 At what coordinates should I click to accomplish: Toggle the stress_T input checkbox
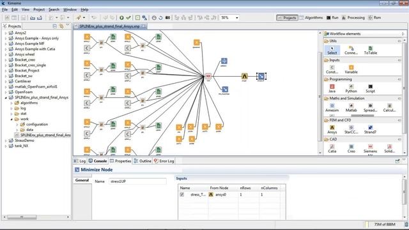coord(181,194)
